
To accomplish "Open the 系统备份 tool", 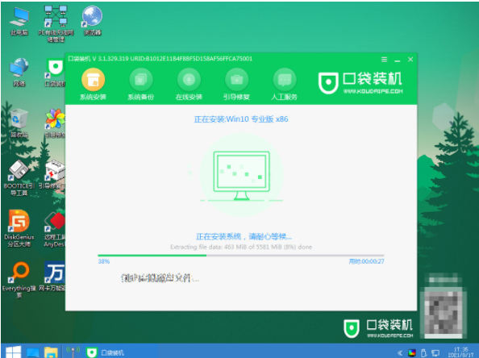I will coord(141,85).
